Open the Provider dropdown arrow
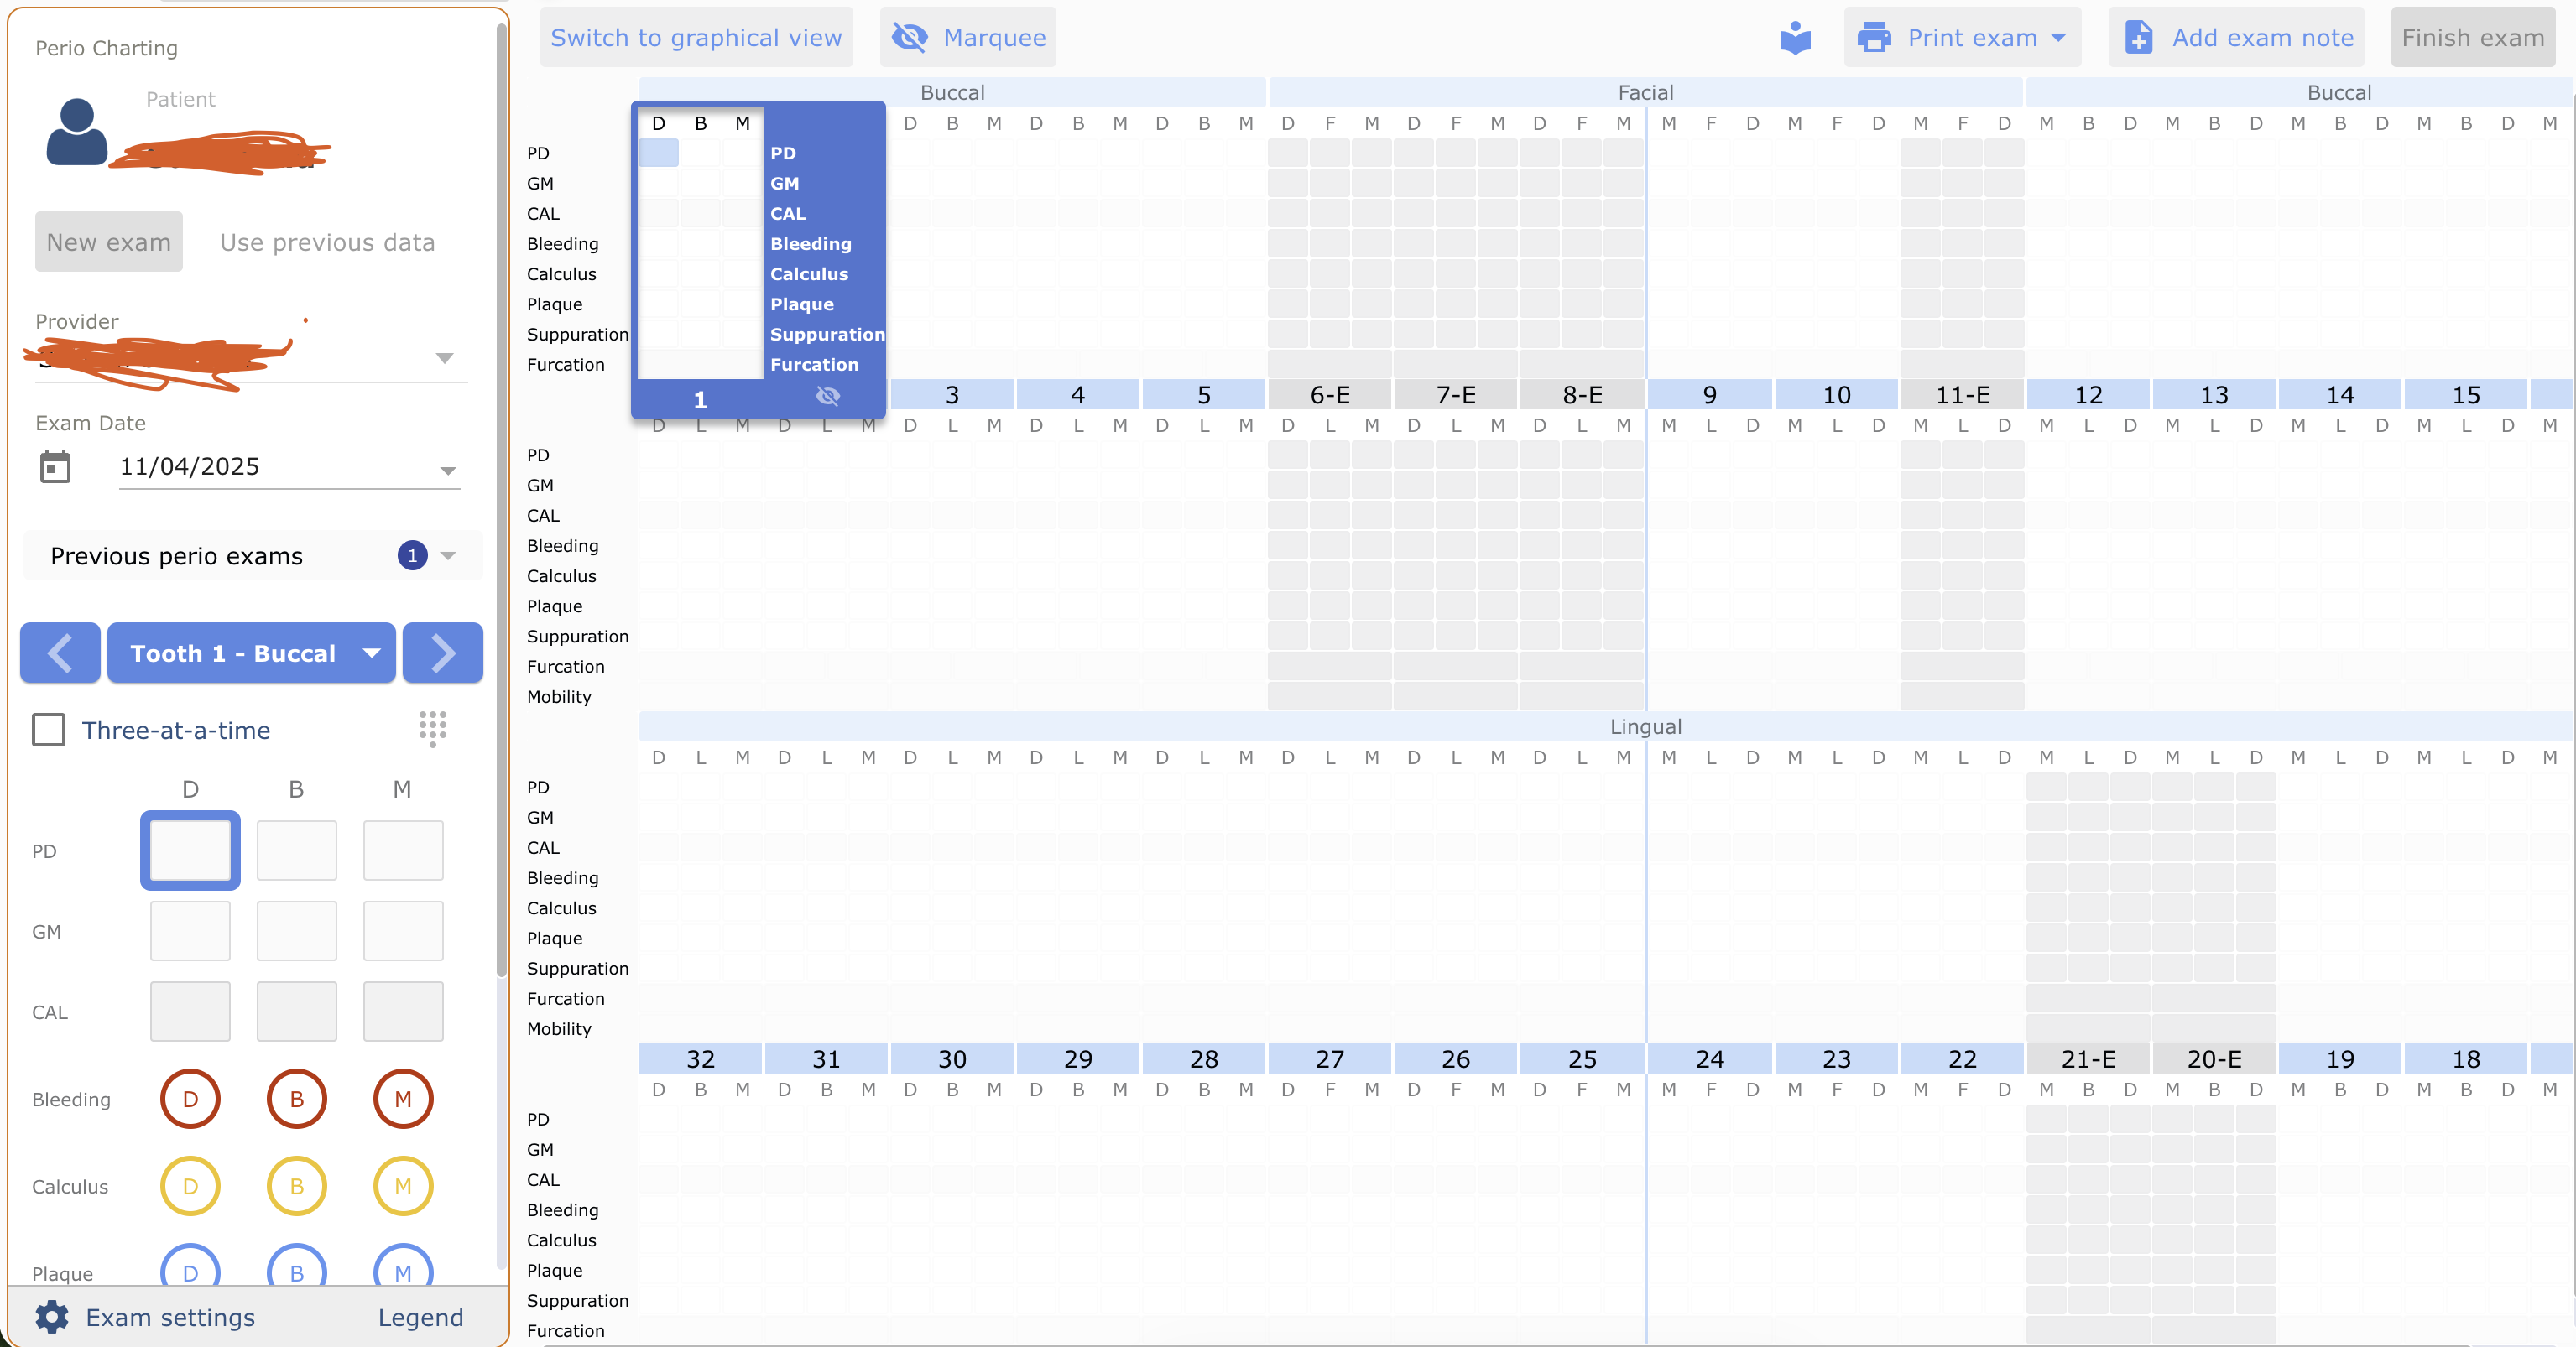The width and height of the screenshot is (2576, 1347). pos(445,358)
